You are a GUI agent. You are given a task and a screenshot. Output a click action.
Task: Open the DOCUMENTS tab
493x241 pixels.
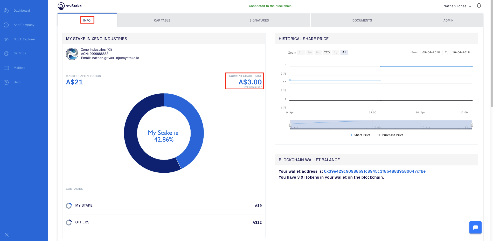click(x=362, y=20)
